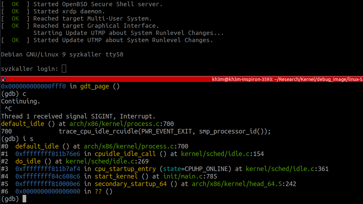Click the gdb blinking cursor block
The width and height of the screenshot is (363, 204).
click(24, 198)
